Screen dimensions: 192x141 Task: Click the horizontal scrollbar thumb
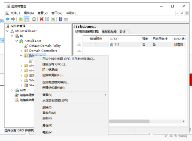[129, 121]
